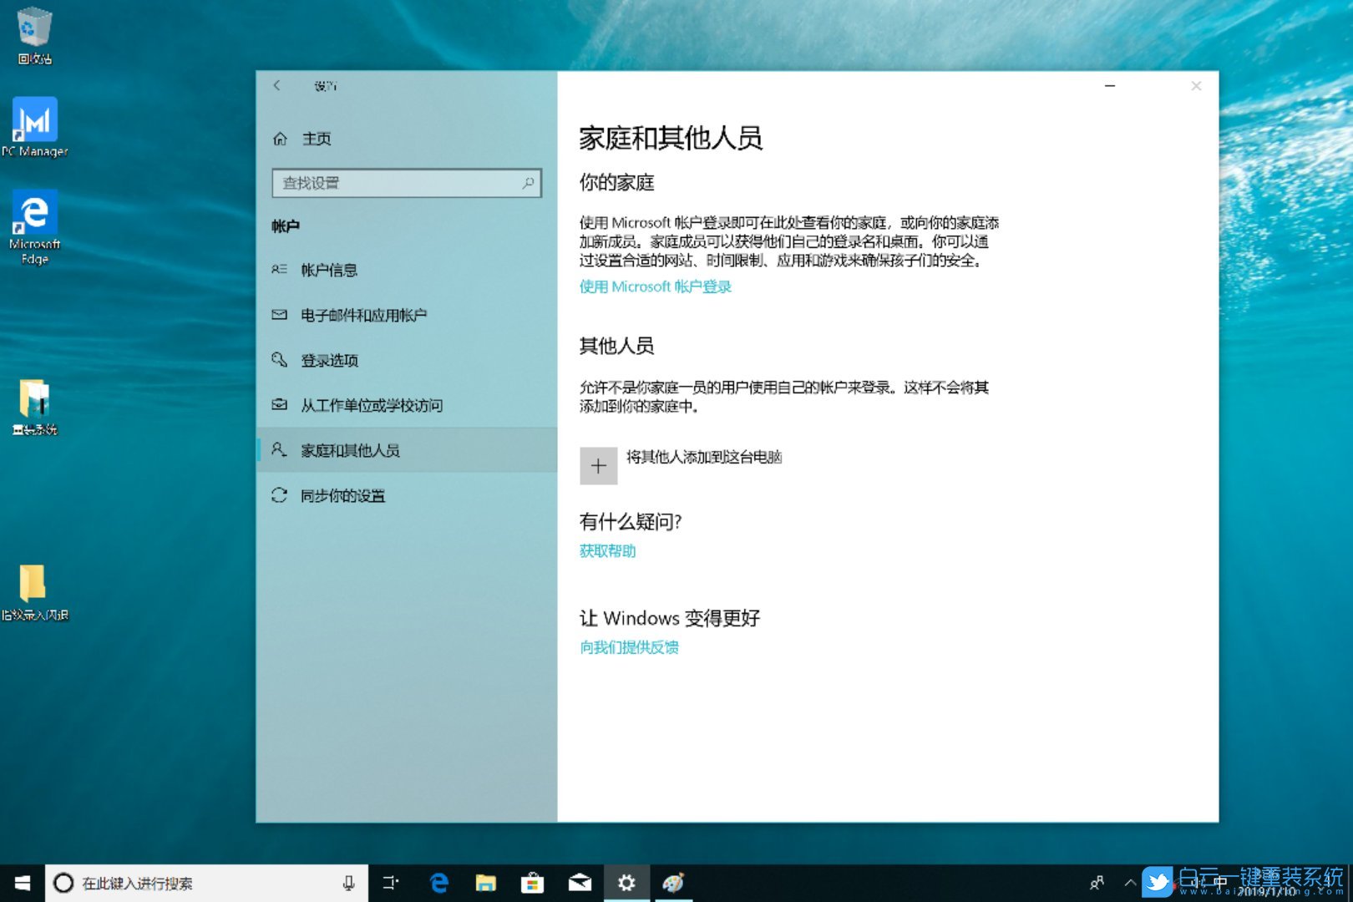
Task: Go back using the Settings back arrow
Action: pyautogui.click(x=277, y=85)
